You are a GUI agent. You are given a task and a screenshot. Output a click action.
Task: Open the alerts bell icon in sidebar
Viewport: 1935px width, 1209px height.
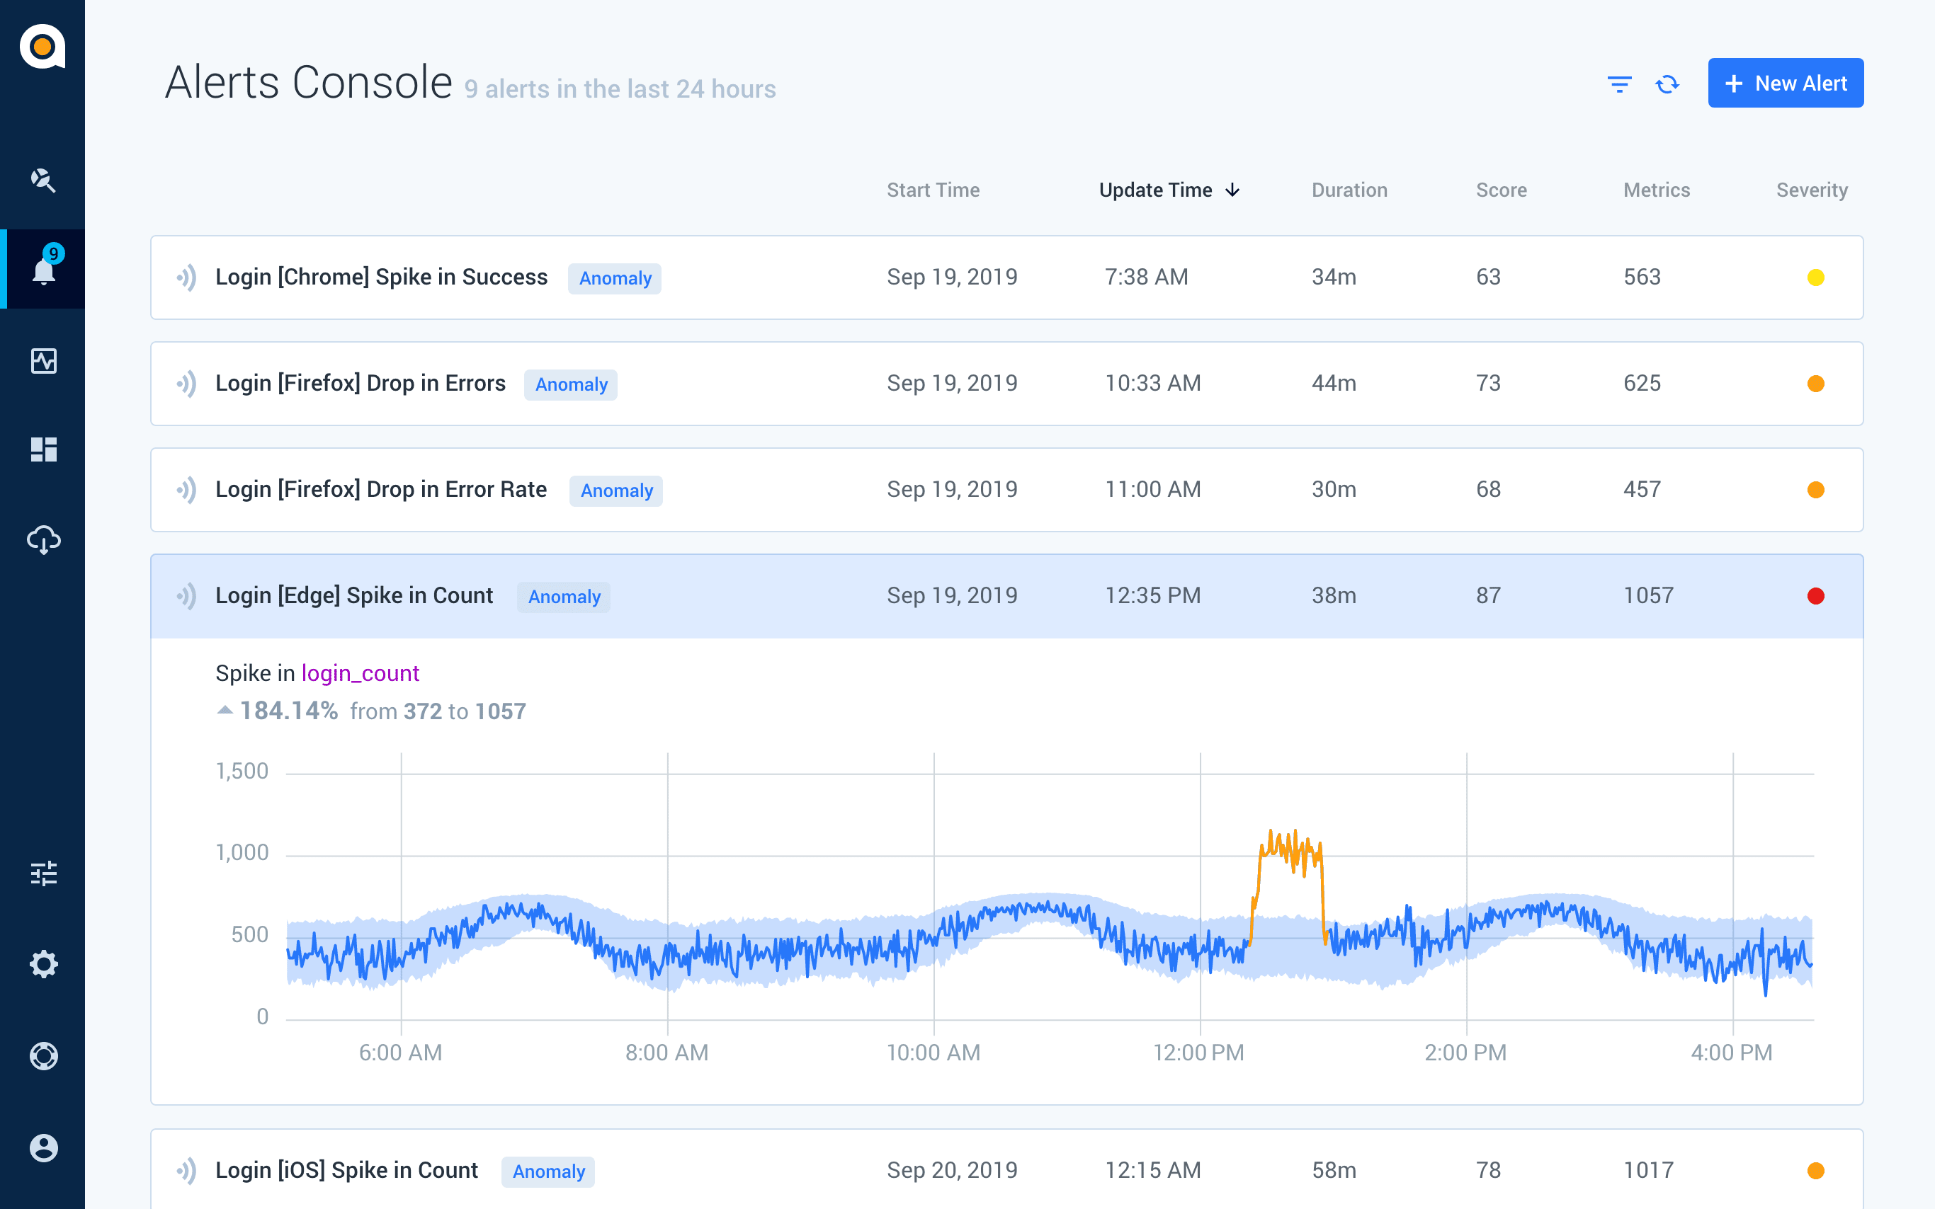click(43, 270)
